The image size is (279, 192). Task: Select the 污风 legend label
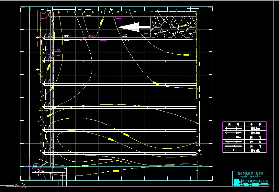[255, 142]
